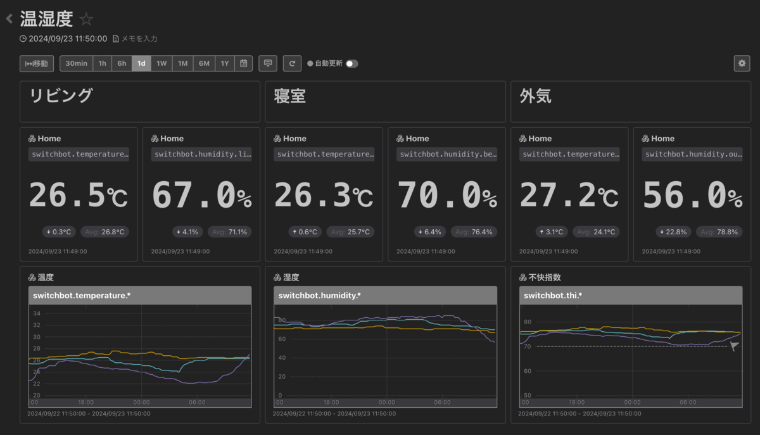The width and height of the screenshot is (760, 435).
Task: Select the 1W time range
Action: [x=161, y=63]
